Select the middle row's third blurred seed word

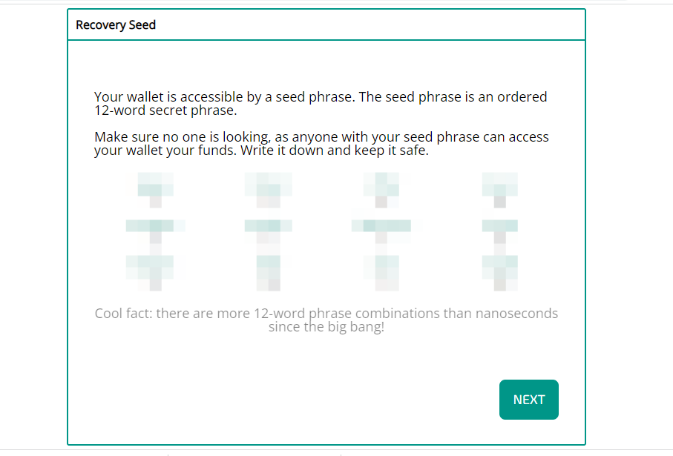[x=381, y=227]
